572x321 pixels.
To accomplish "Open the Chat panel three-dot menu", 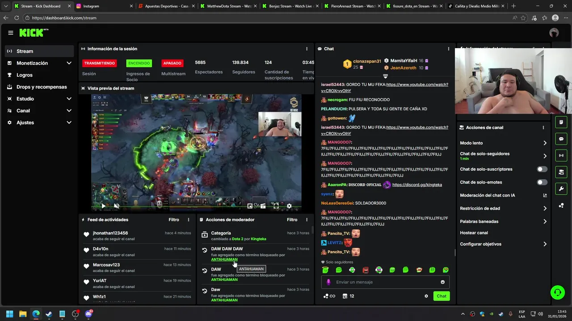I will (x=449, y=49).
